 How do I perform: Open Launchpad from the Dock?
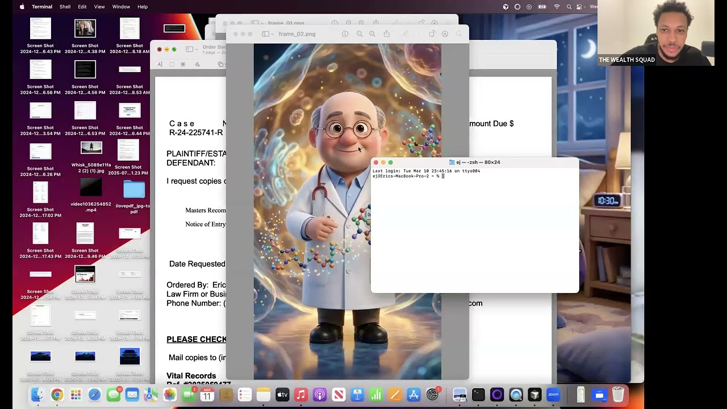[76, 395]
